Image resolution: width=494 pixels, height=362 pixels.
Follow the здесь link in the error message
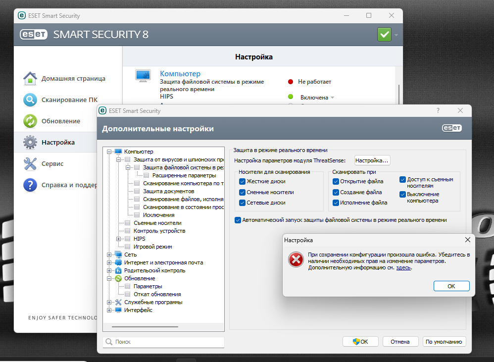point(403,267)
